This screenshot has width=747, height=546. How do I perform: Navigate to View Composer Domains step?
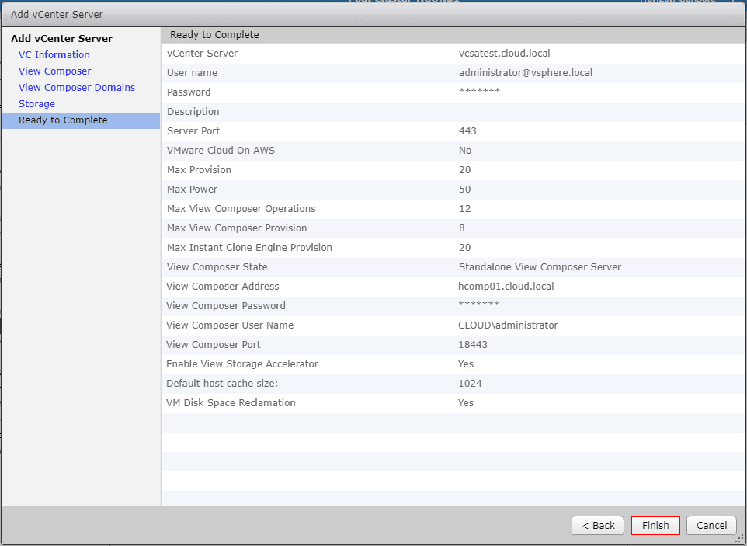[76, 87]
